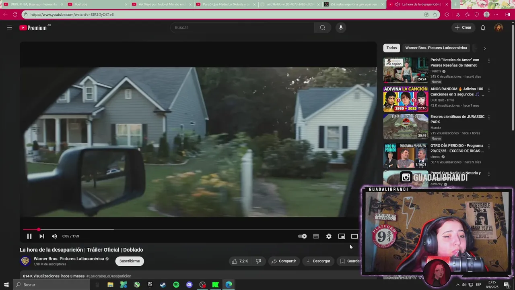Start voice search with microphone
Image resolution: width=515 pixels, height=290 pixels.
[x=341, y=27]
